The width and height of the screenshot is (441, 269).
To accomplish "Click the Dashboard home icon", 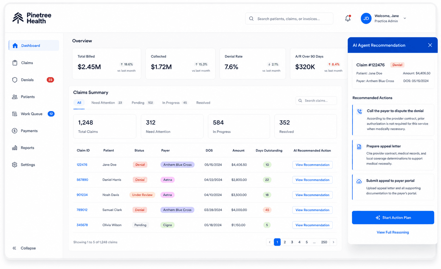I will pyautogui.click(x=15, y=46).
